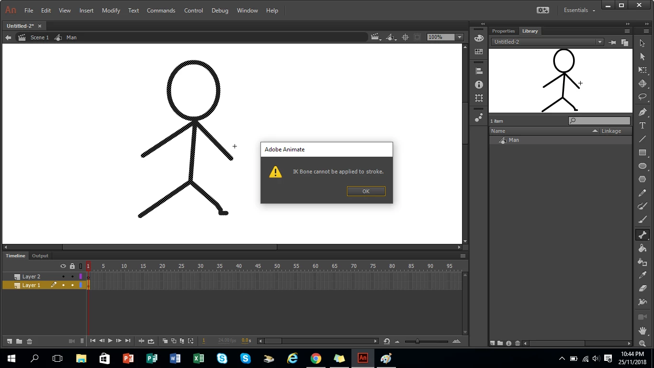Viewport: 654px width, 368px height.
Task: Open the Align panel icon
Action: (479, 71)
